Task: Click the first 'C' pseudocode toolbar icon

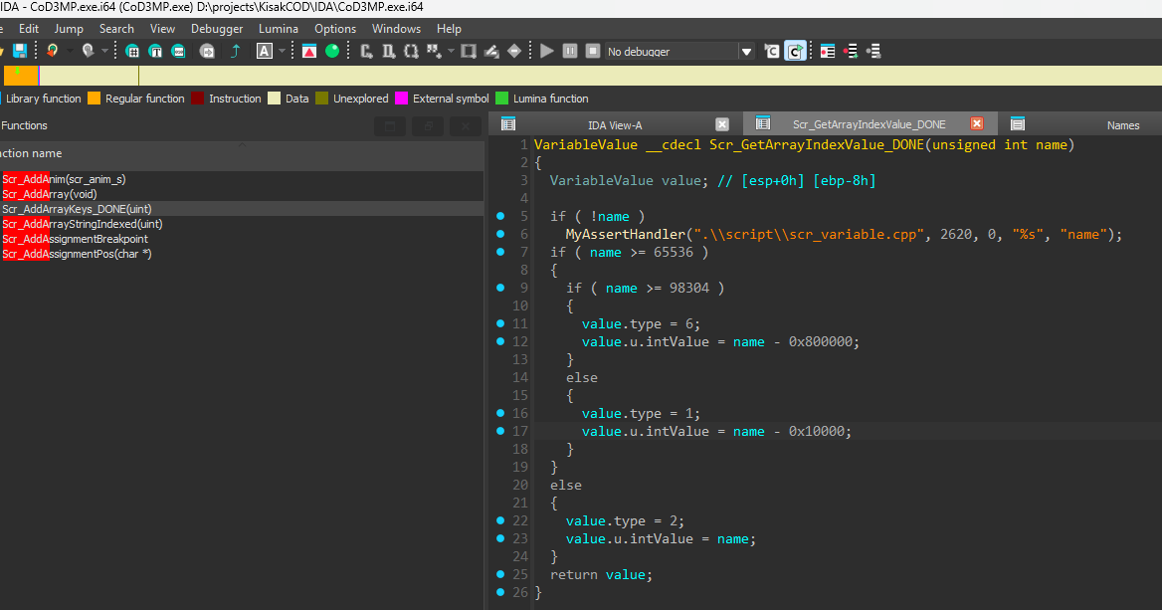Action: pyautogui.click(x=772, y=51)
